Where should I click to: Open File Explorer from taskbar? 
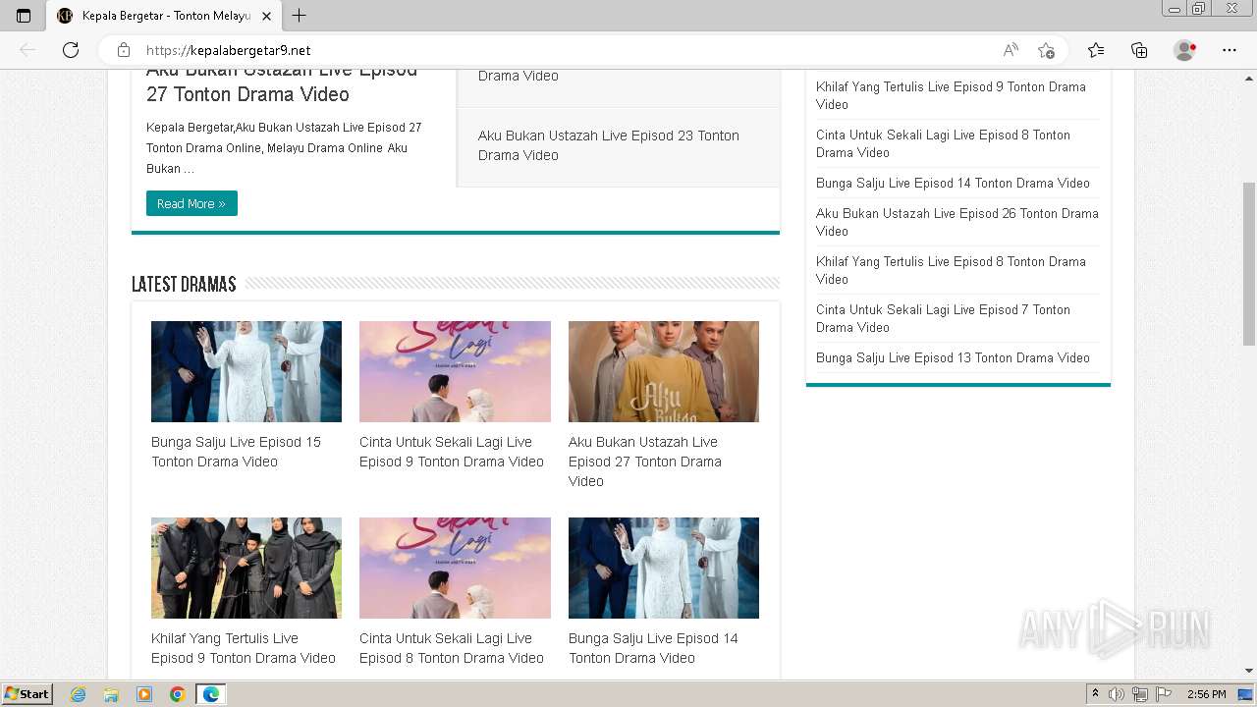click(111, 694)
